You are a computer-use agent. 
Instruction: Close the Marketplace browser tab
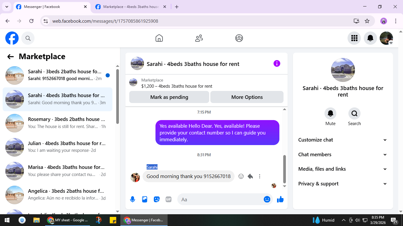click(165, 7)
